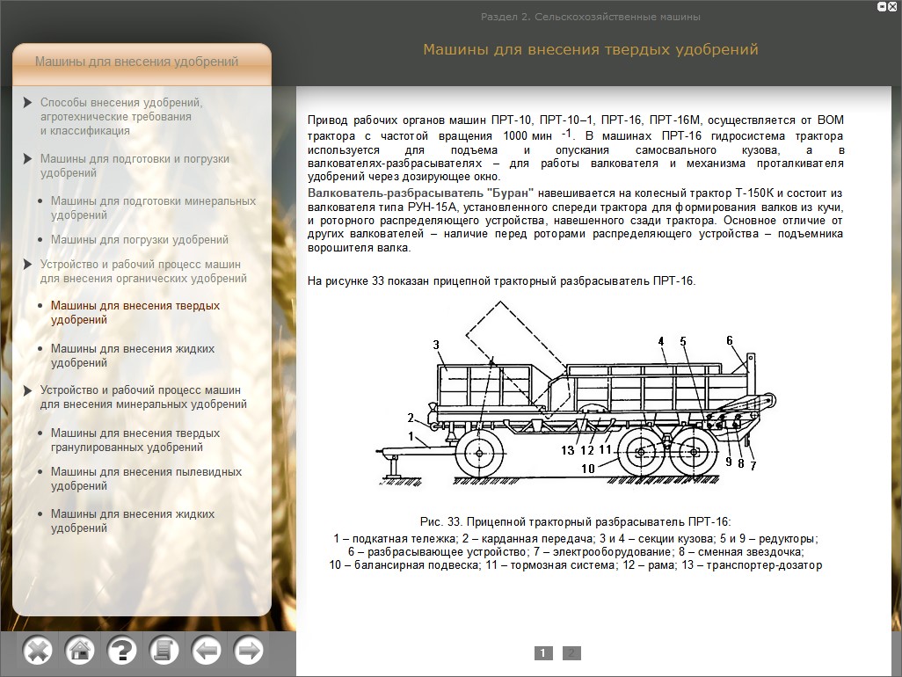This screenshot has width=902, height=677.
Task: Select 'Машины для внесения жидких удобрений' under mineral
Action: [132, 520]
